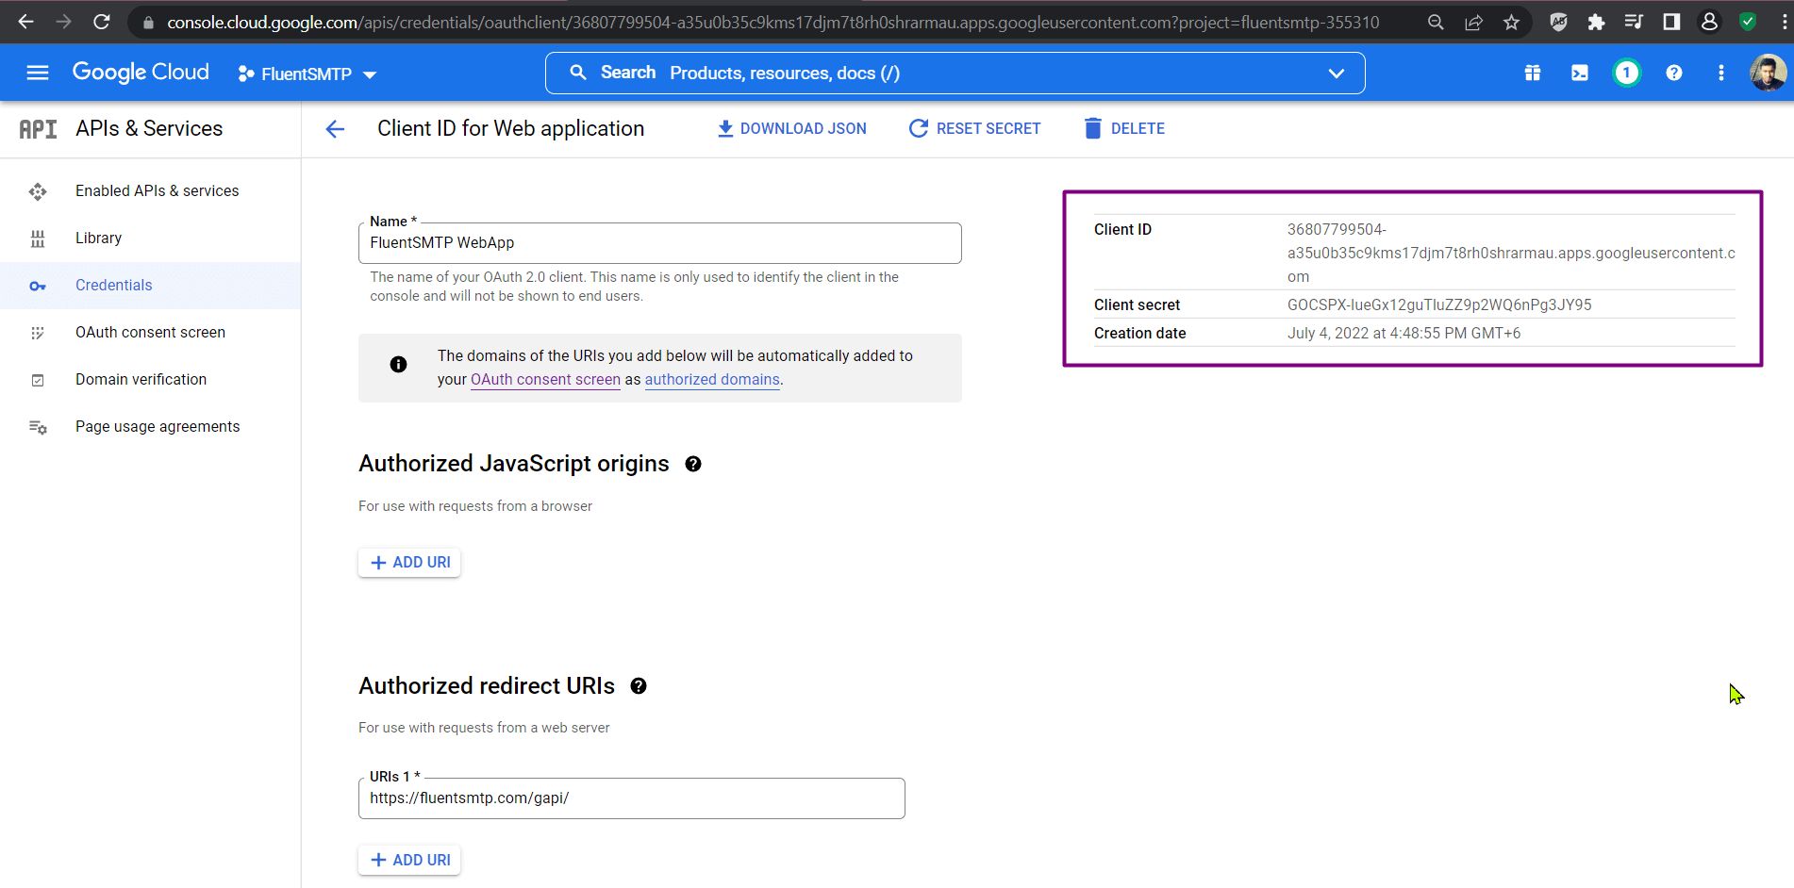Open Library in the sidebar
This screenshot has width=1794, height=888.
click(150, 238)
